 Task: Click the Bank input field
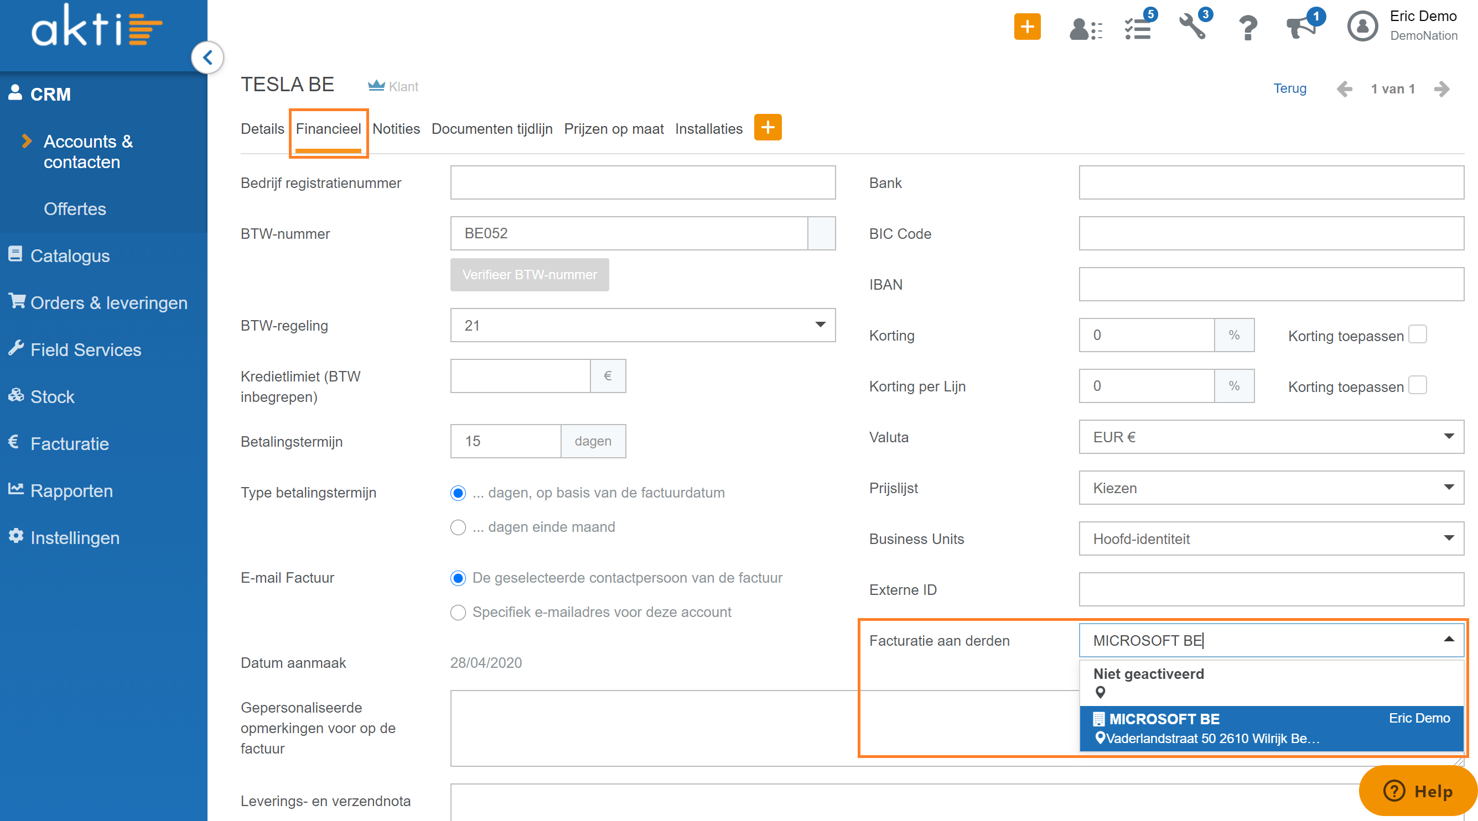[x=1271, y=182]
